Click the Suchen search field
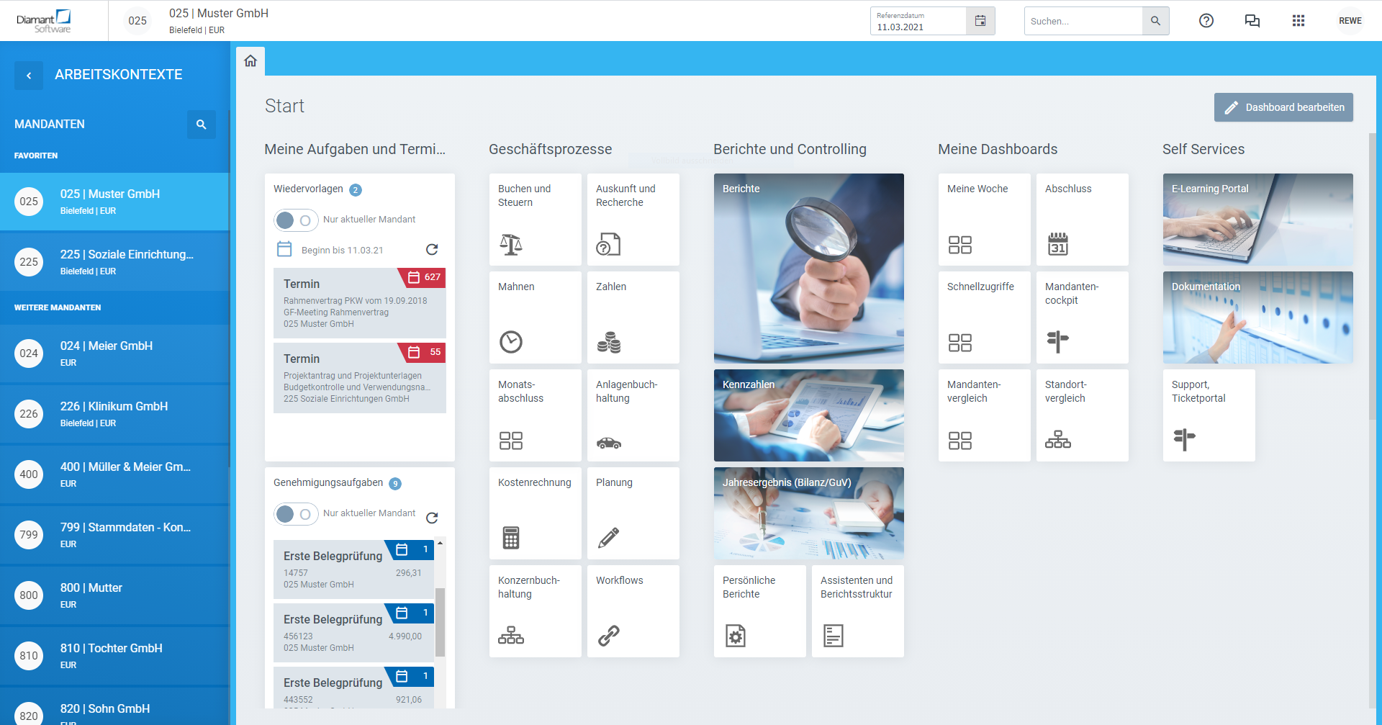Screen dimensions: 1382x725 tap(1083, 21)
